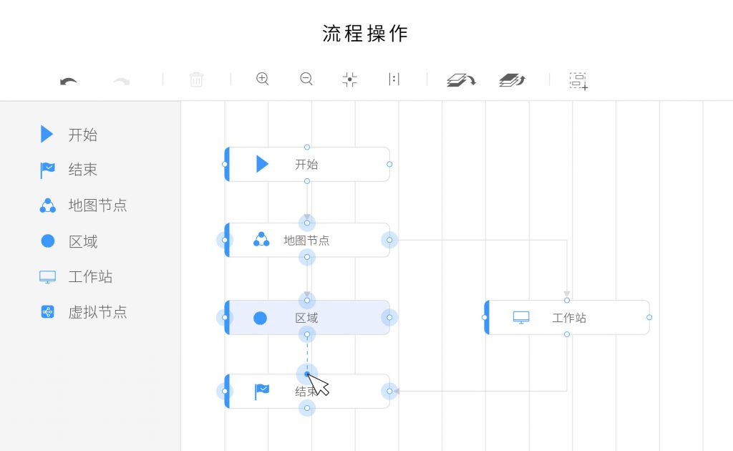Click bottom anchor point of 工作站 node
The width and height of the screenshot is (733, 451).
pyautogui.click(x=567, y=334)
